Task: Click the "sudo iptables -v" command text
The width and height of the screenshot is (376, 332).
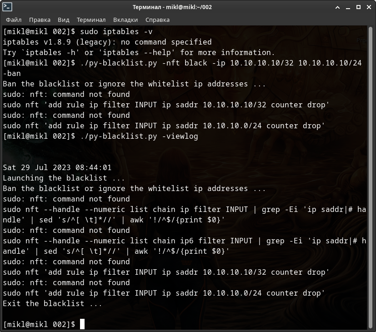Action: tap(116, 32)
